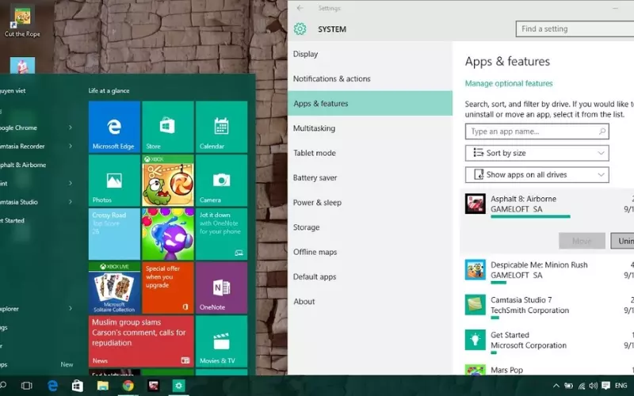The height and width of the screenshot is (396, 634).
Task: Open the OneNote tile
Action: click(222, 287)
